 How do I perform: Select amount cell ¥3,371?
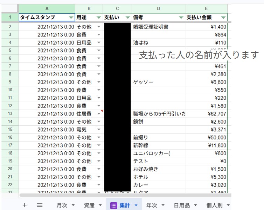pos(206,130)
